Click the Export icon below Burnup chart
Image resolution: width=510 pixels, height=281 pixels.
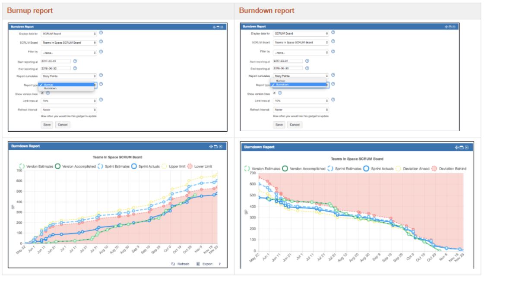coord(198,264)
